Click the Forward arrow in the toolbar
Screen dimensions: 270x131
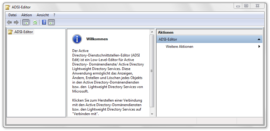16,22
